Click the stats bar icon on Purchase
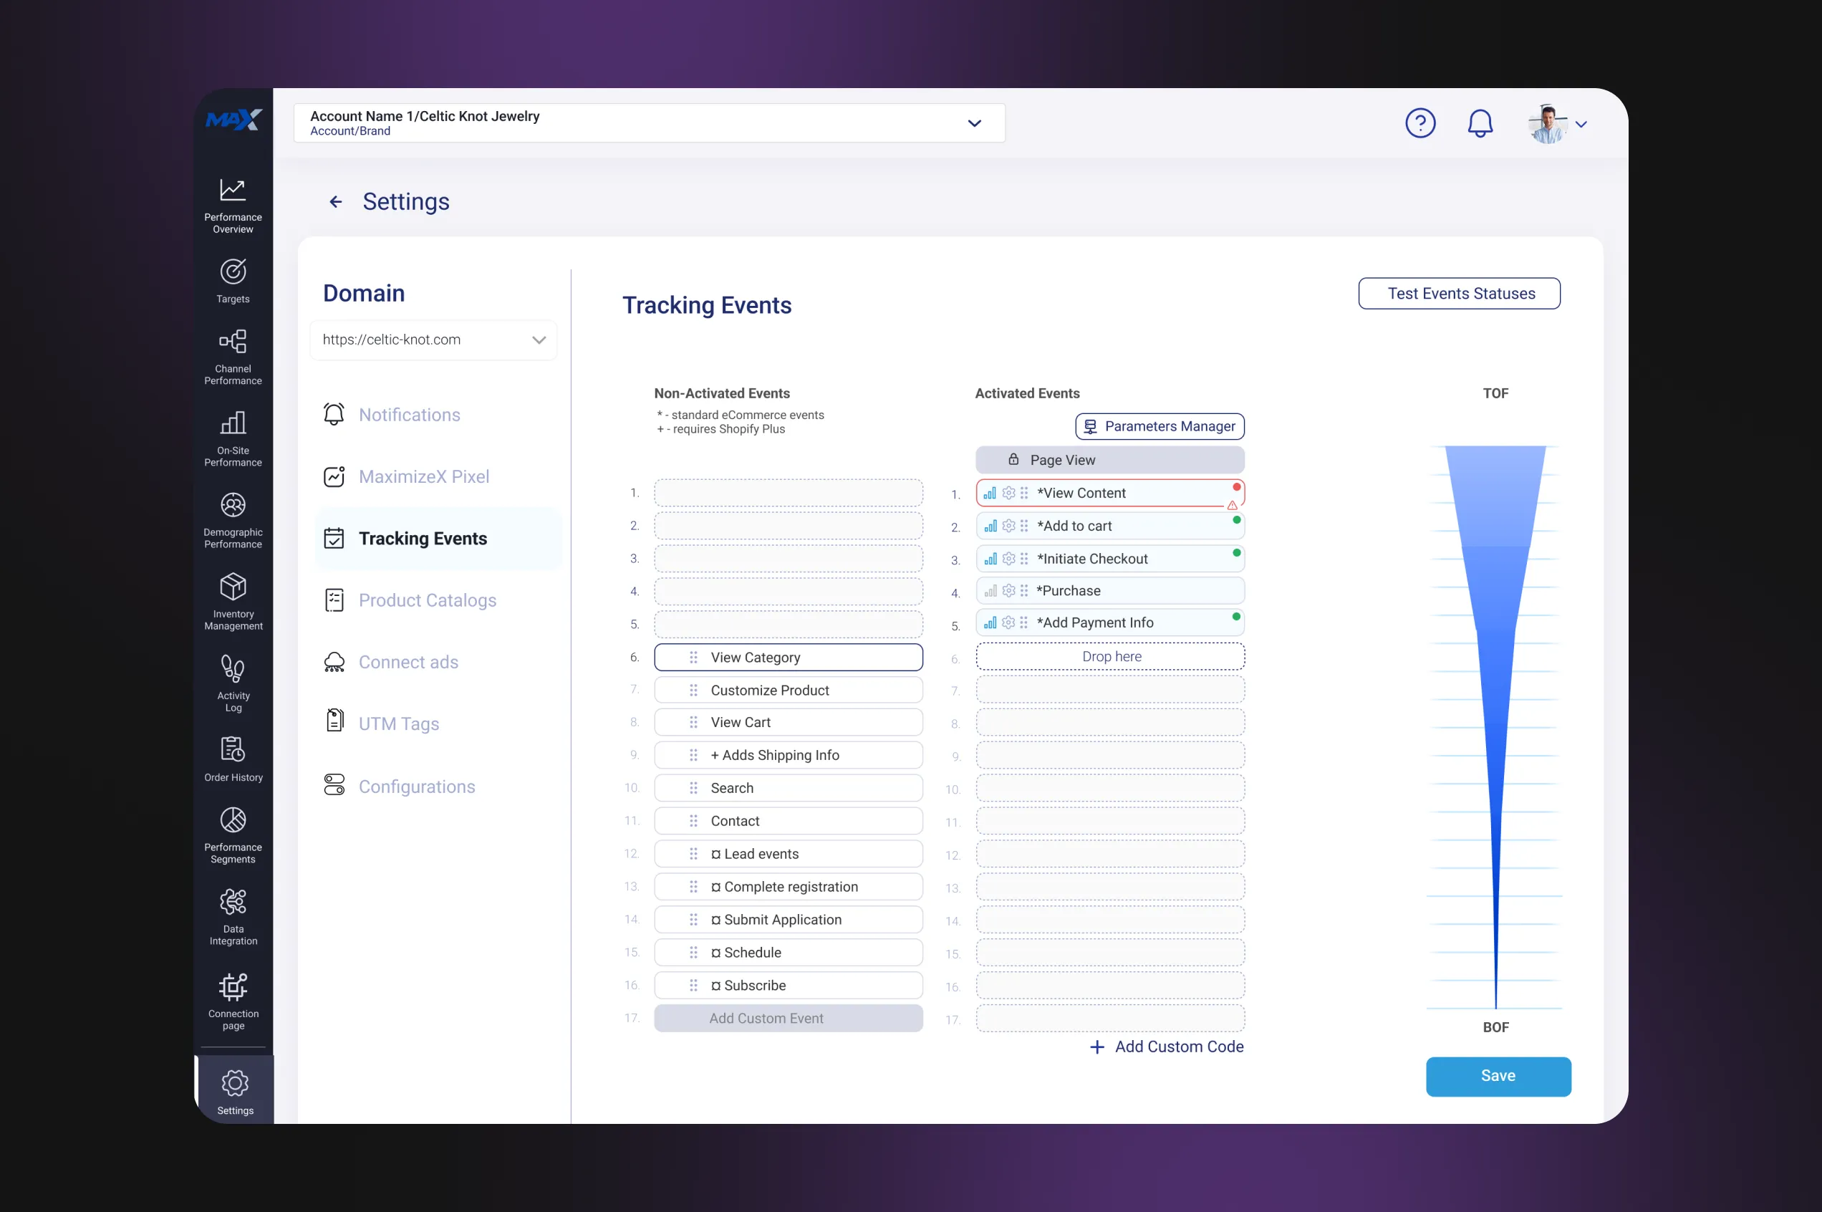Screen dimensions: 1822x1212 [990, 590]
